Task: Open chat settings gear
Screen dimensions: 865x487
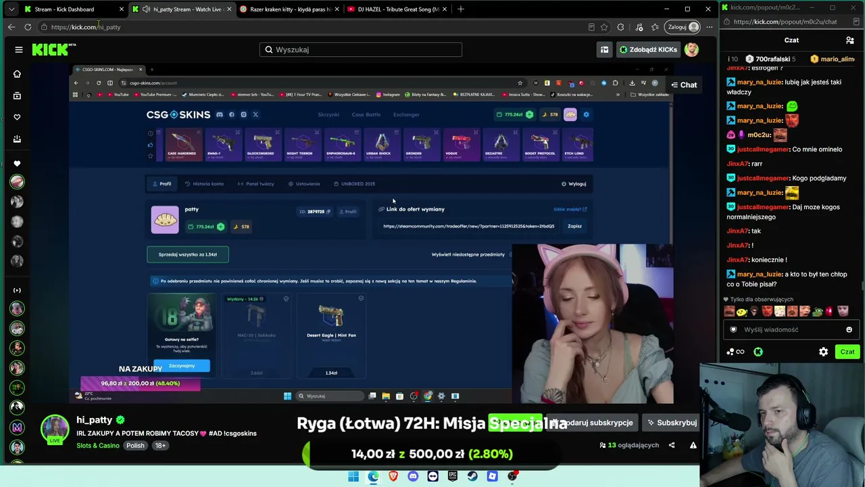Action: point(823,352)
